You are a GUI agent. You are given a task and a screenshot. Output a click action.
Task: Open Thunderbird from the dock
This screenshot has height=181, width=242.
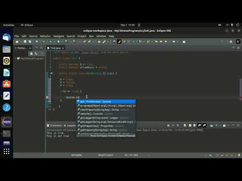[x=7, y=37]
